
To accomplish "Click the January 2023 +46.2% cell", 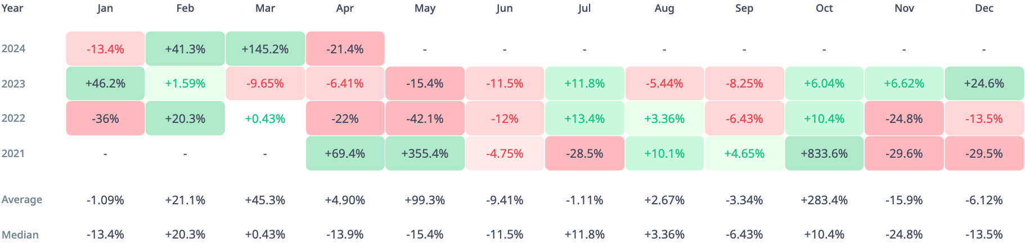I will (x=105, y=84).
